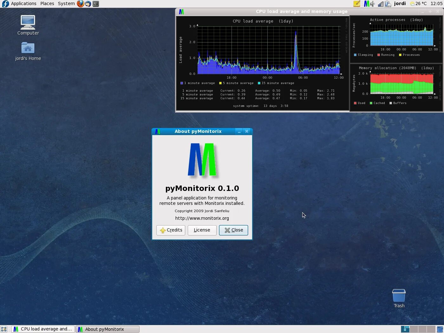444x333 pixels.
Task: Adjust volume via the speaker icon
Action: (373, 4)
